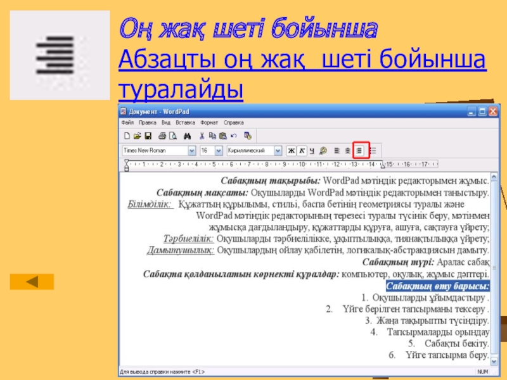Open the text color palette icon

click(x=323, y=151)
